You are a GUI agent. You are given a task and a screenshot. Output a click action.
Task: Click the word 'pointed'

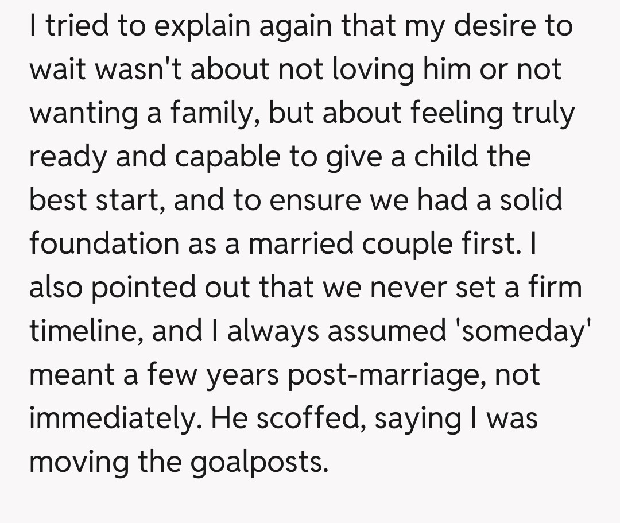coord(134,288)
